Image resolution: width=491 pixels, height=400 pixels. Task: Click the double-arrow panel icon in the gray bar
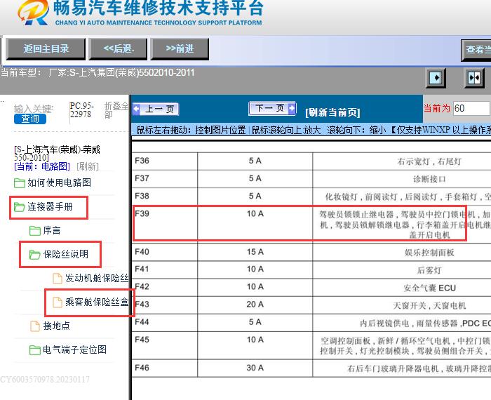click(x=474, y=78)
